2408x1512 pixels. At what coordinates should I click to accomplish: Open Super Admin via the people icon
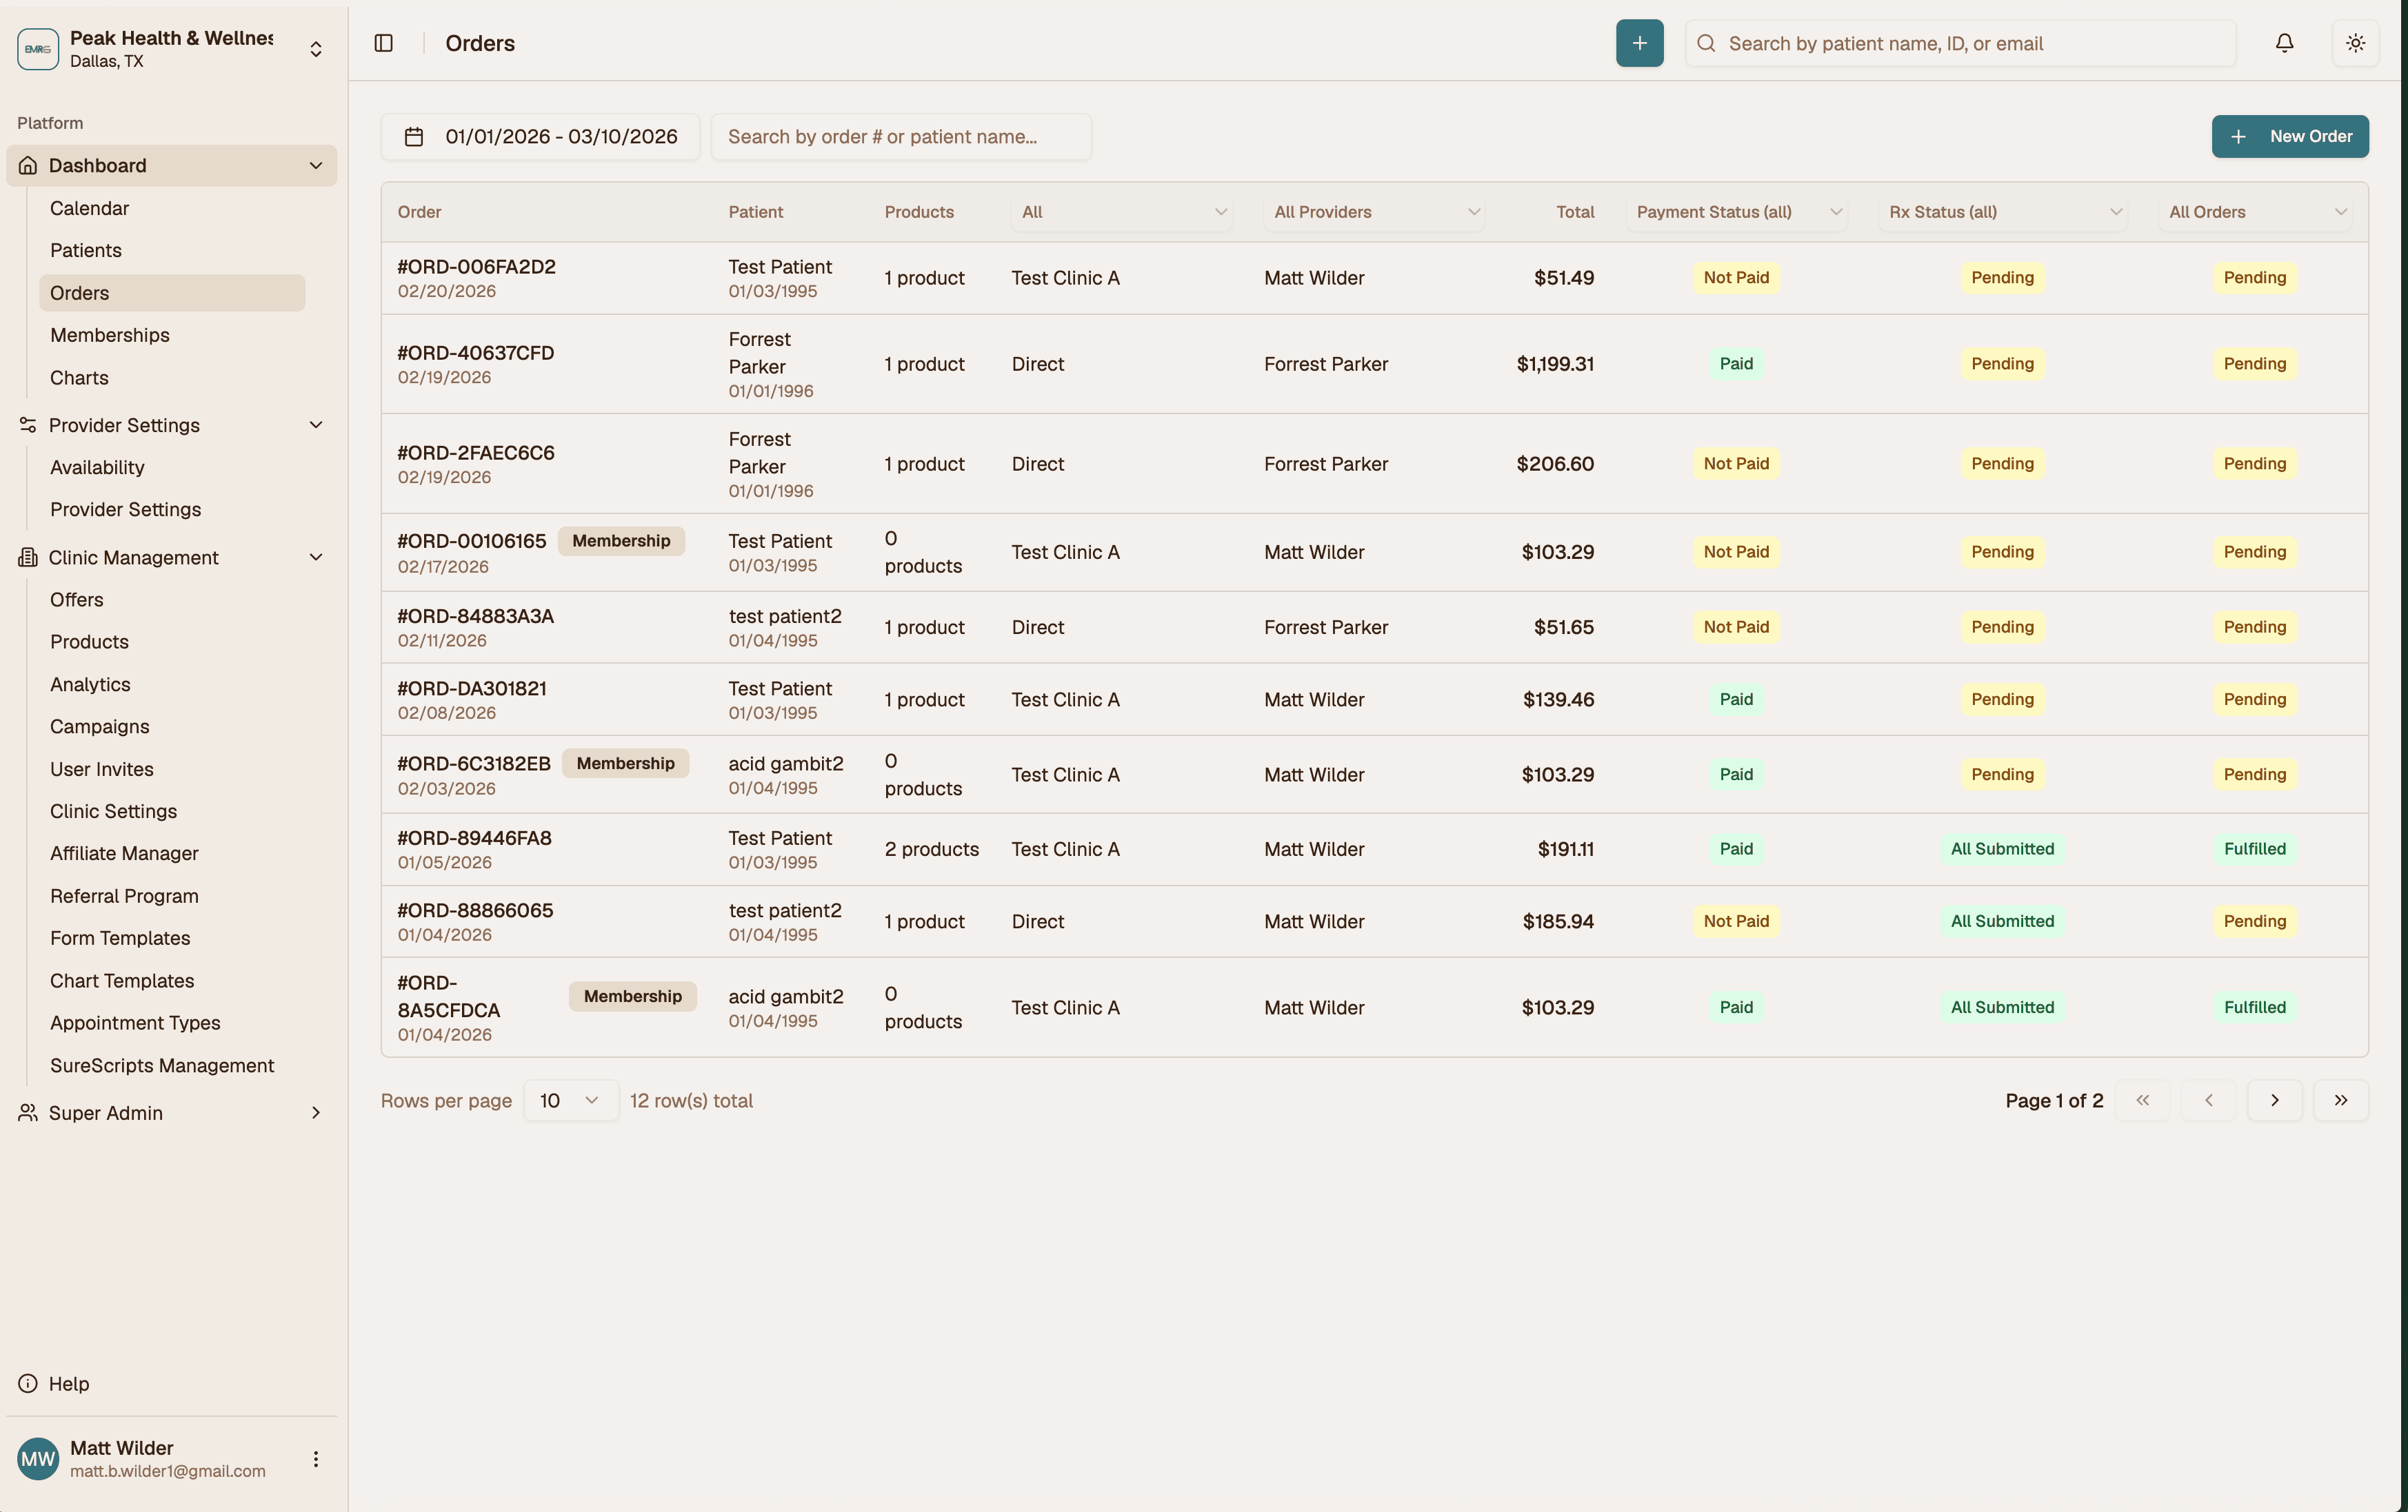click(x=27, y=1112)
